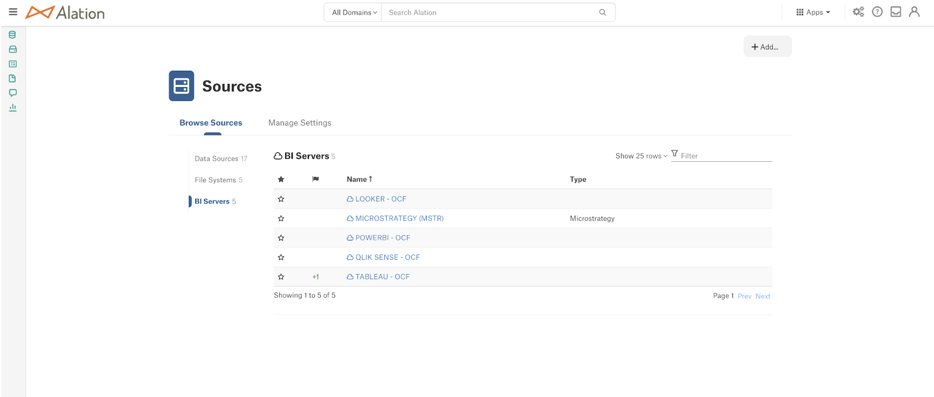This screenshot has width=934, height=397.
Task: Sort by the flag column header
Action: [x=315, y=179]
